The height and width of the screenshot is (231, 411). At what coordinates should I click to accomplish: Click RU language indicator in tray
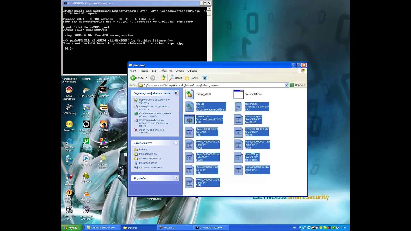coord(294,227)
